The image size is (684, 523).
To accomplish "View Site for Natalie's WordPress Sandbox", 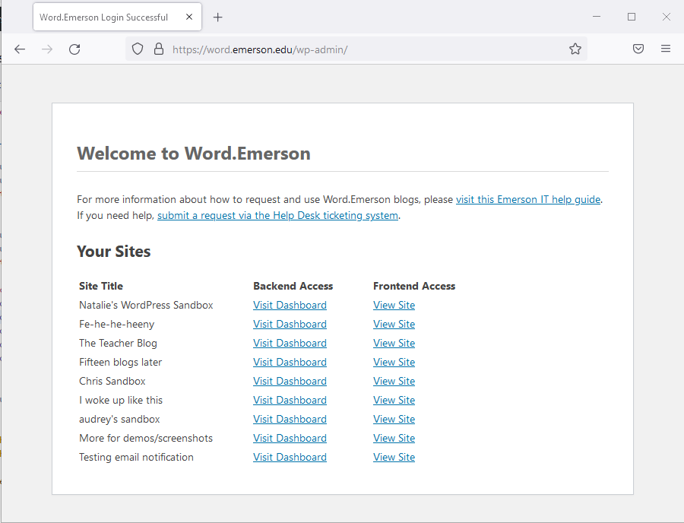I will coord(394,306).
